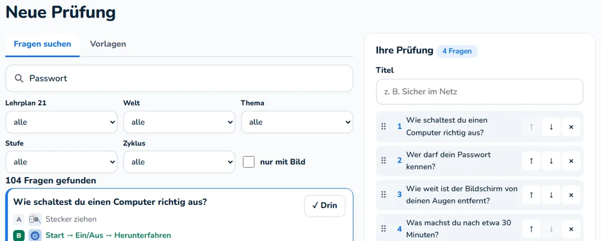Move question 4 up
Screen dimensions: 601x241
[x=531, y=229]
